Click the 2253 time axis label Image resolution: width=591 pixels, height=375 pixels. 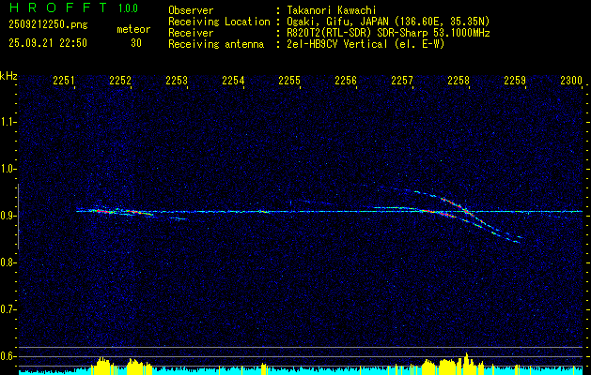coord(177,80)
